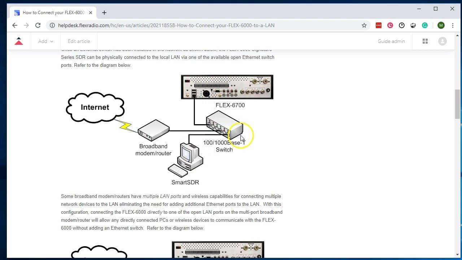Viewport: 462px width, 260px height.
Task: Click the Grammarly extension icon
Action: coord(425,25)
